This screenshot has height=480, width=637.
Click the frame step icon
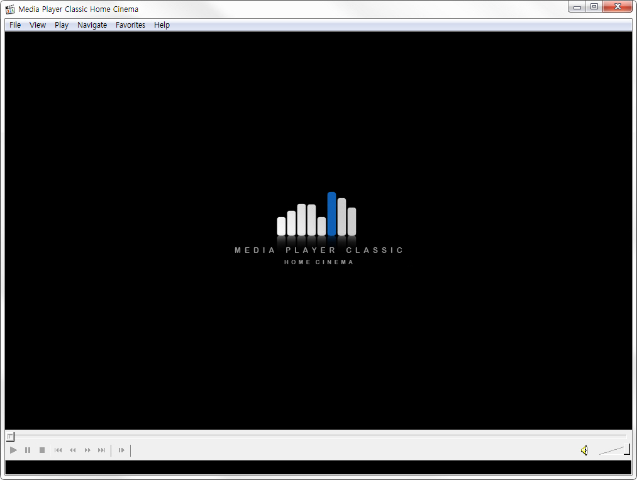click(x=121, y=450)
